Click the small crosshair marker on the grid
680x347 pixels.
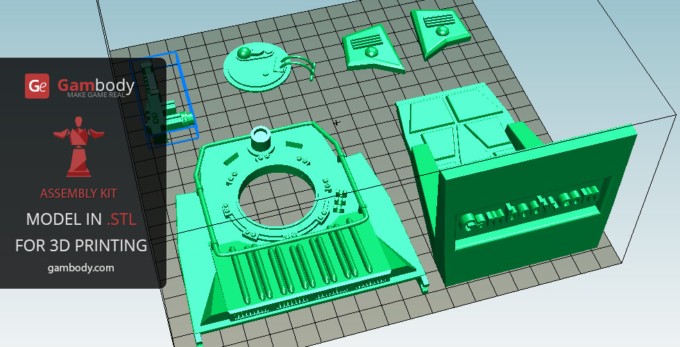pyautogui.click(x=337, y=123)
